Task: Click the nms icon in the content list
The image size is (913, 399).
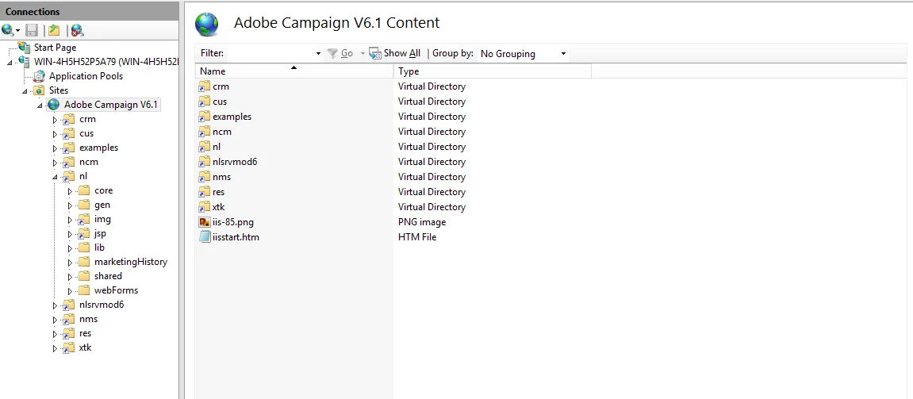Action: (205, 177)
